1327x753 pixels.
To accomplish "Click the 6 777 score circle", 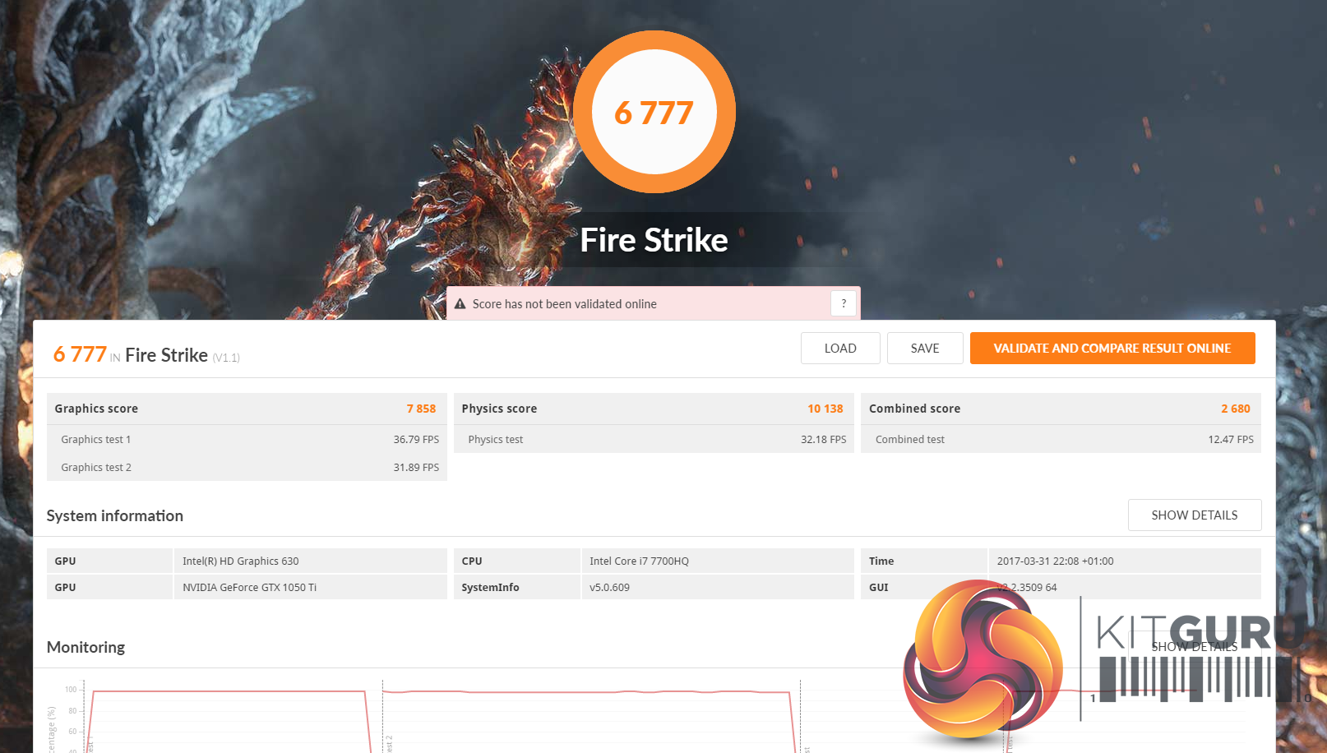I will pos(654,112).
